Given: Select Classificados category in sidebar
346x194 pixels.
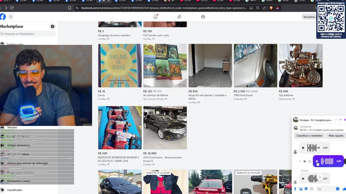Looking at the screenshot, I should pyautogui.click(x=15, y=190).
